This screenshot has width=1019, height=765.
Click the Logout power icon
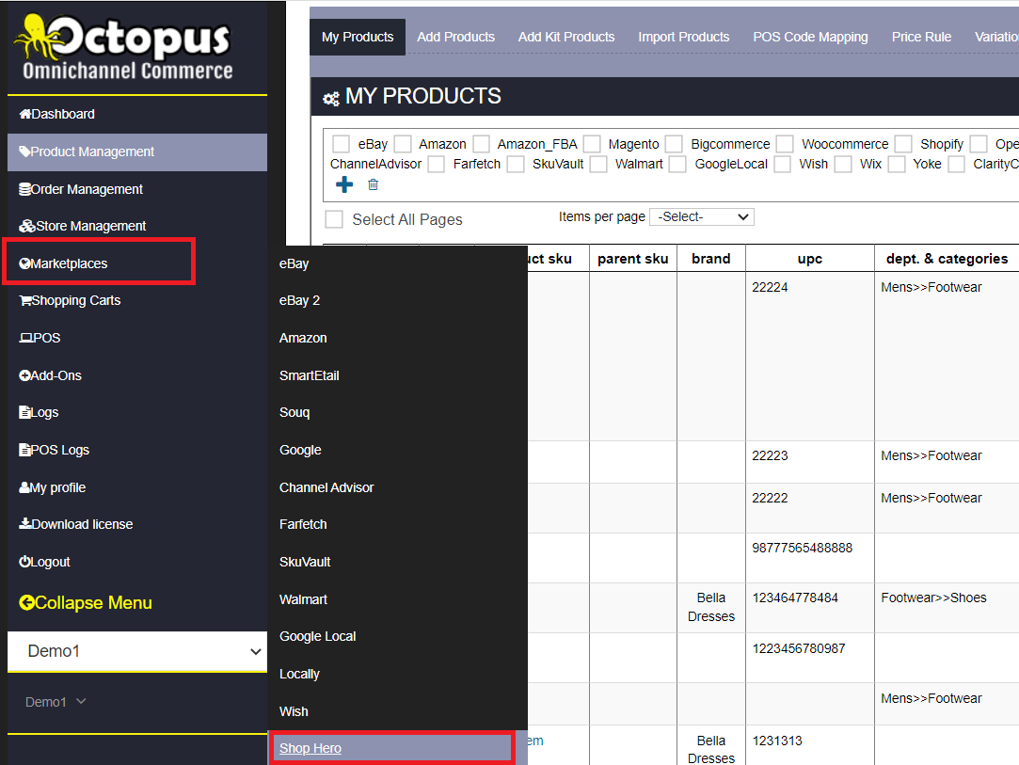click(24, 562)
